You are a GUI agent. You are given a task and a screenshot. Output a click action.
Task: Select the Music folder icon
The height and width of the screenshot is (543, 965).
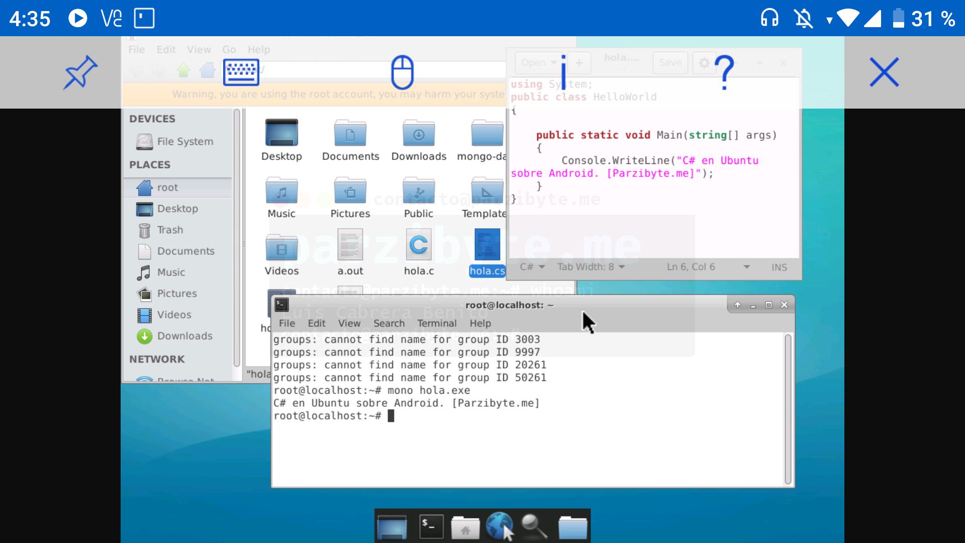click(281, 198)
